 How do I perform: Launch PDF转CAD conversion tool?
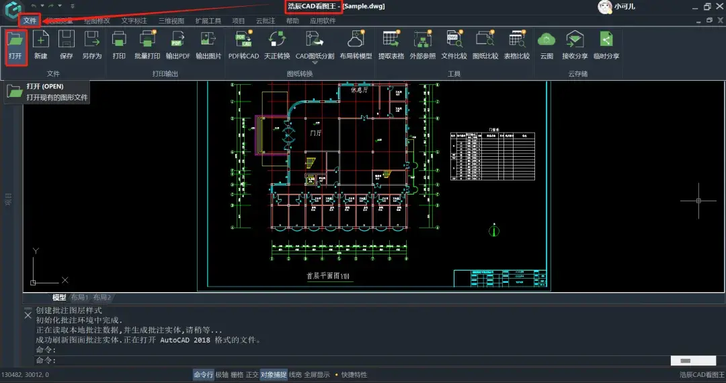243,46
